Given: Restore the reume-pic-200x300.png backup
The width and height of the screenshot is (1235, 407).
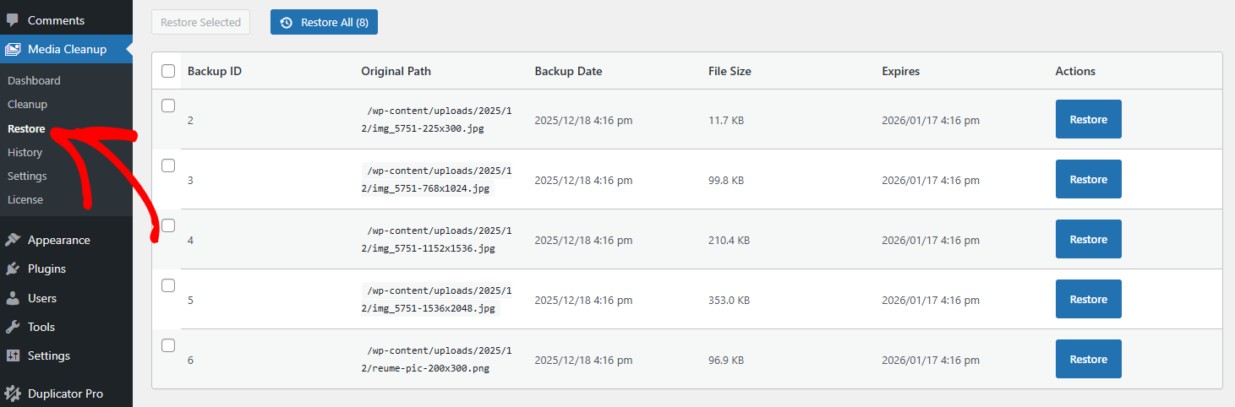Looking at the screenshot, I should point(1088,359).
